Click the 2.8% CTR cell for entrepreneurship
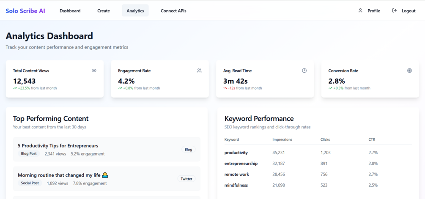Screen dimensions: 425x199 (x=373, y=164)
